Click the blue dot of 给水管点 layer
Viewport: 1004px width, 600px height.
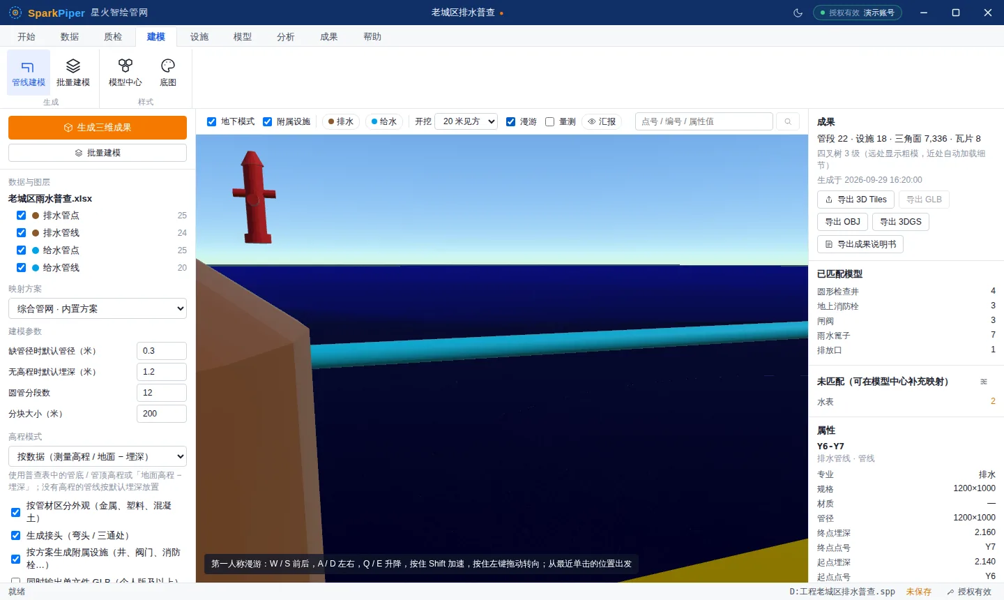pyautogui.click(x=36, y=250)
